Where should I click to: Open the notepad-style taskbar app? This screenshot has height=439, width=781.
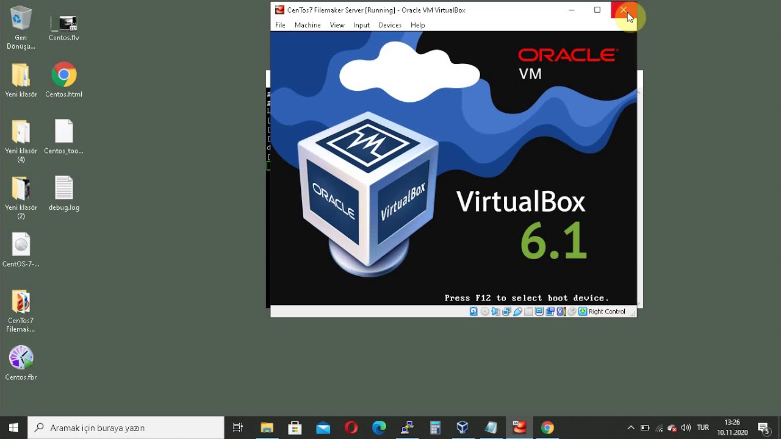tap(491, 427)
